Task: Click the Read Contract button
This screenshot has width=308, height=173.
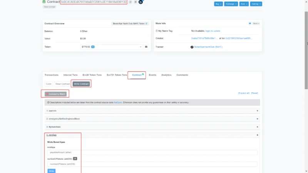Action: [63, 84]
